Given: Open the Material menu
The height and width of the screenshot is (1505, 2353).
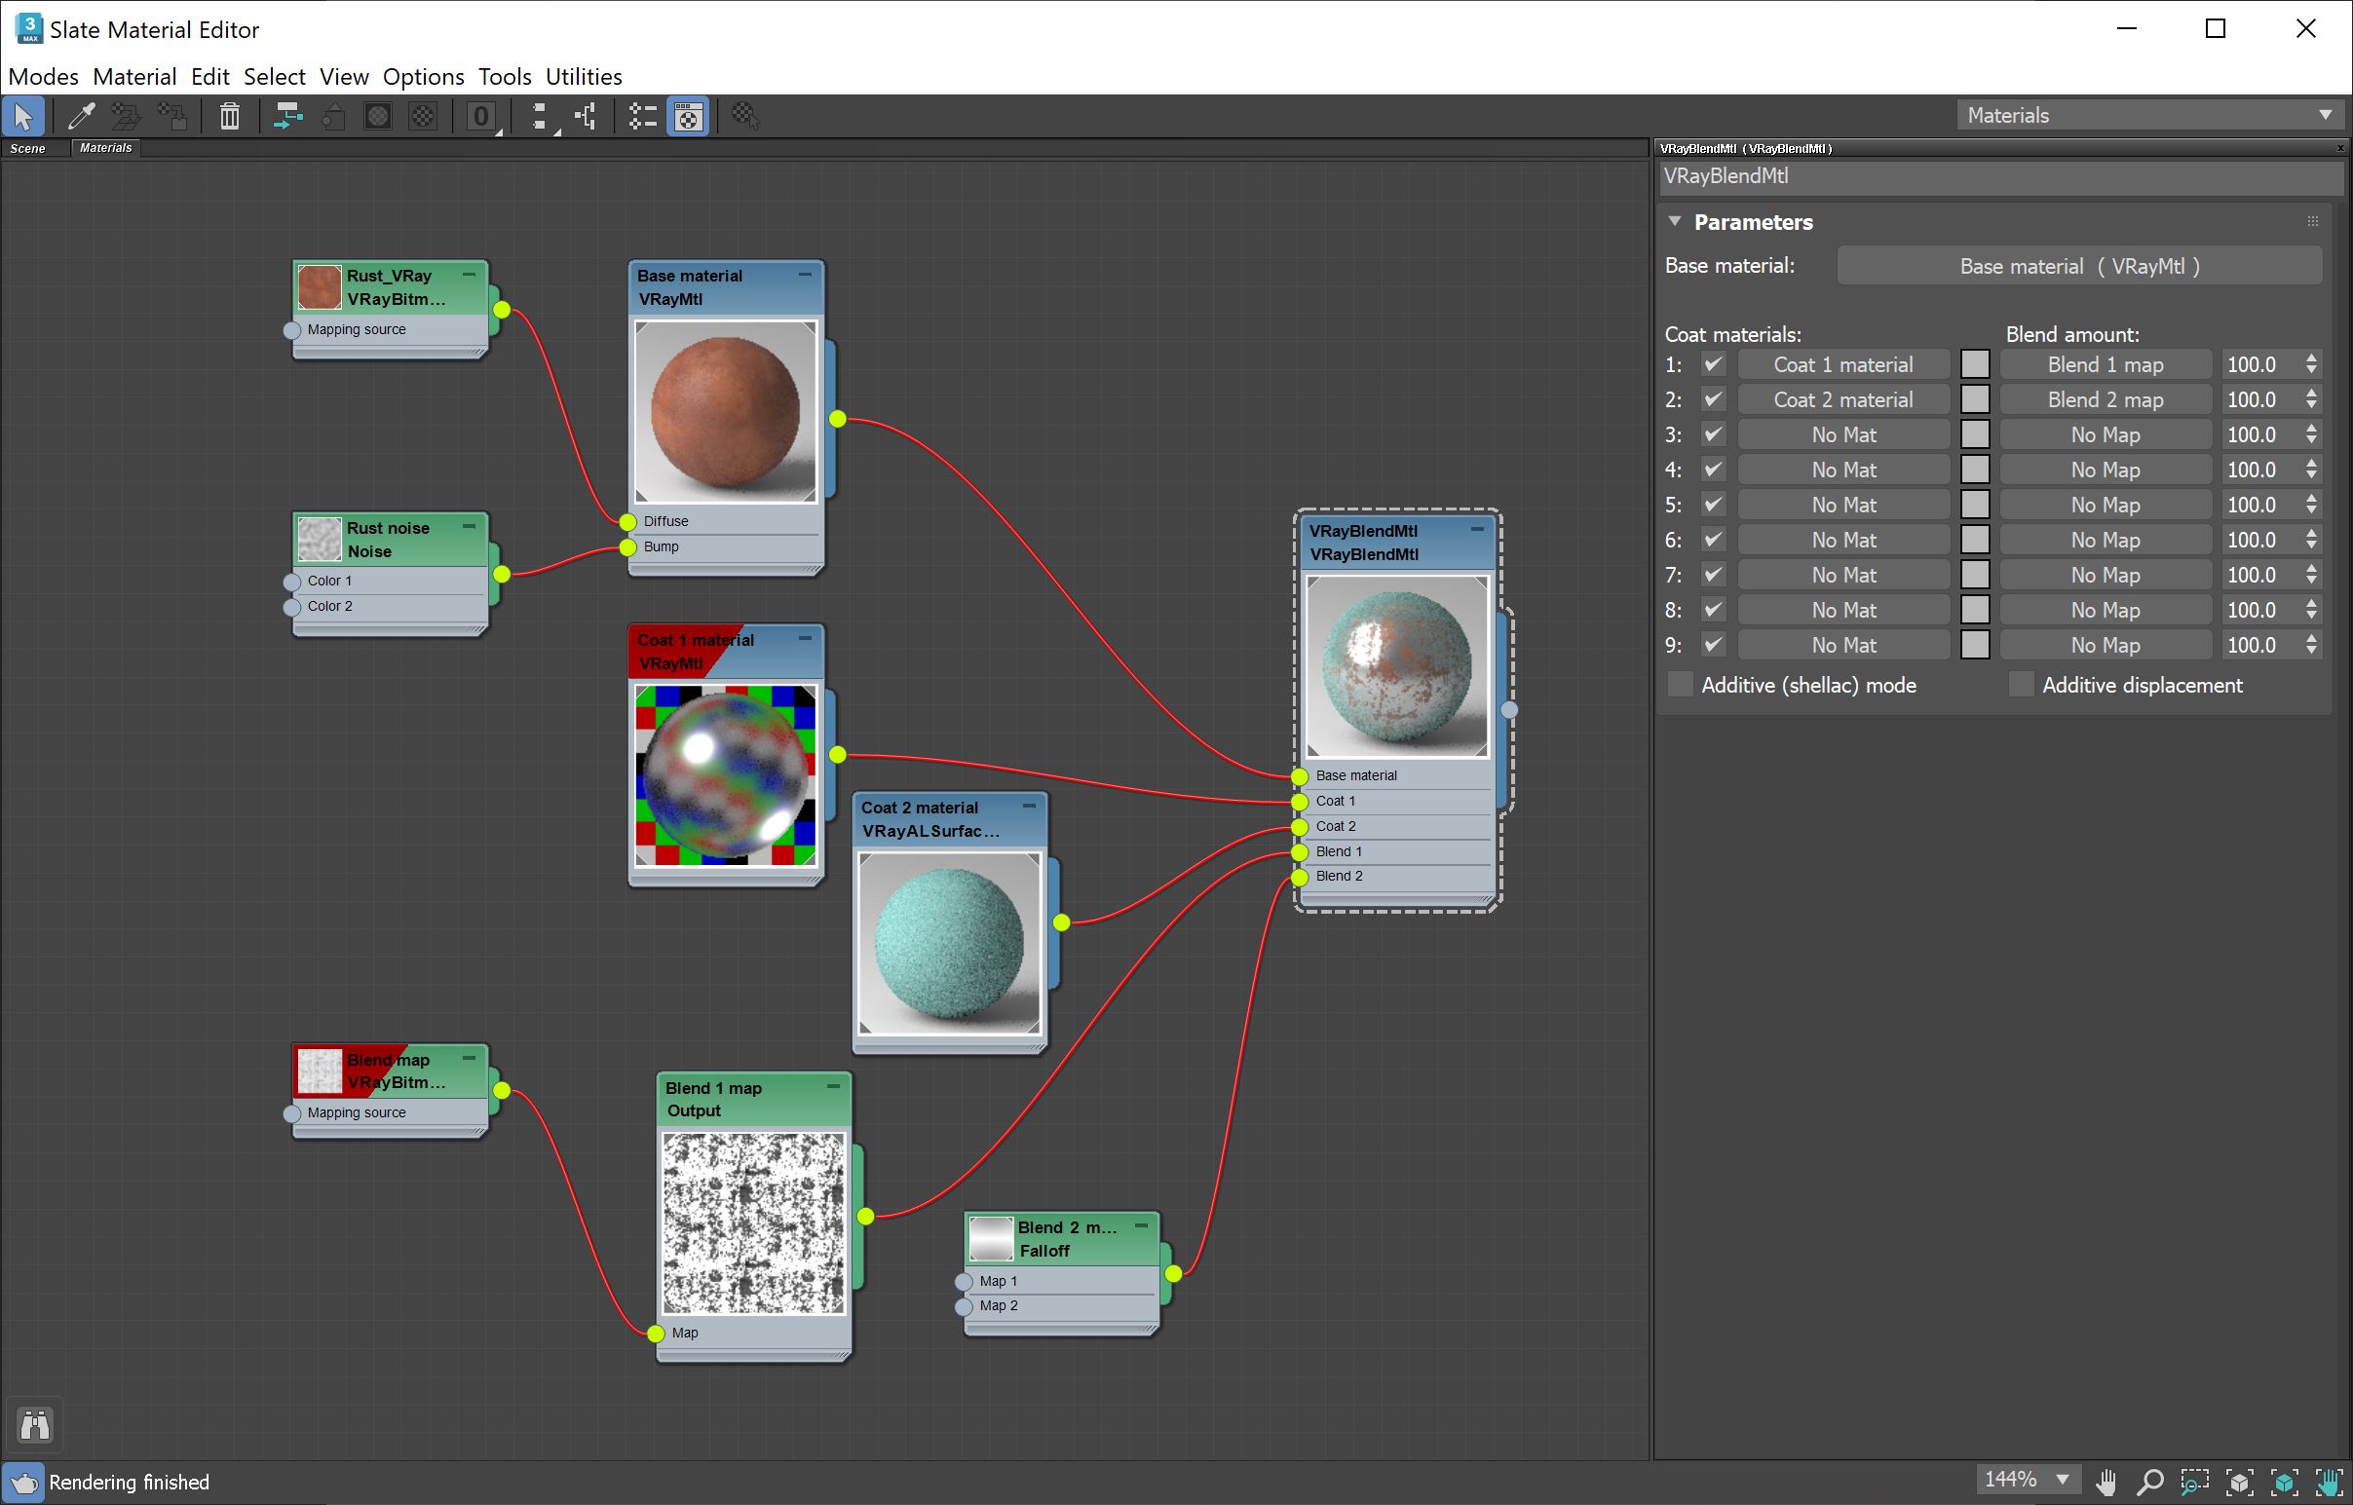Looking at the screenshot, I should coord(134,76).
